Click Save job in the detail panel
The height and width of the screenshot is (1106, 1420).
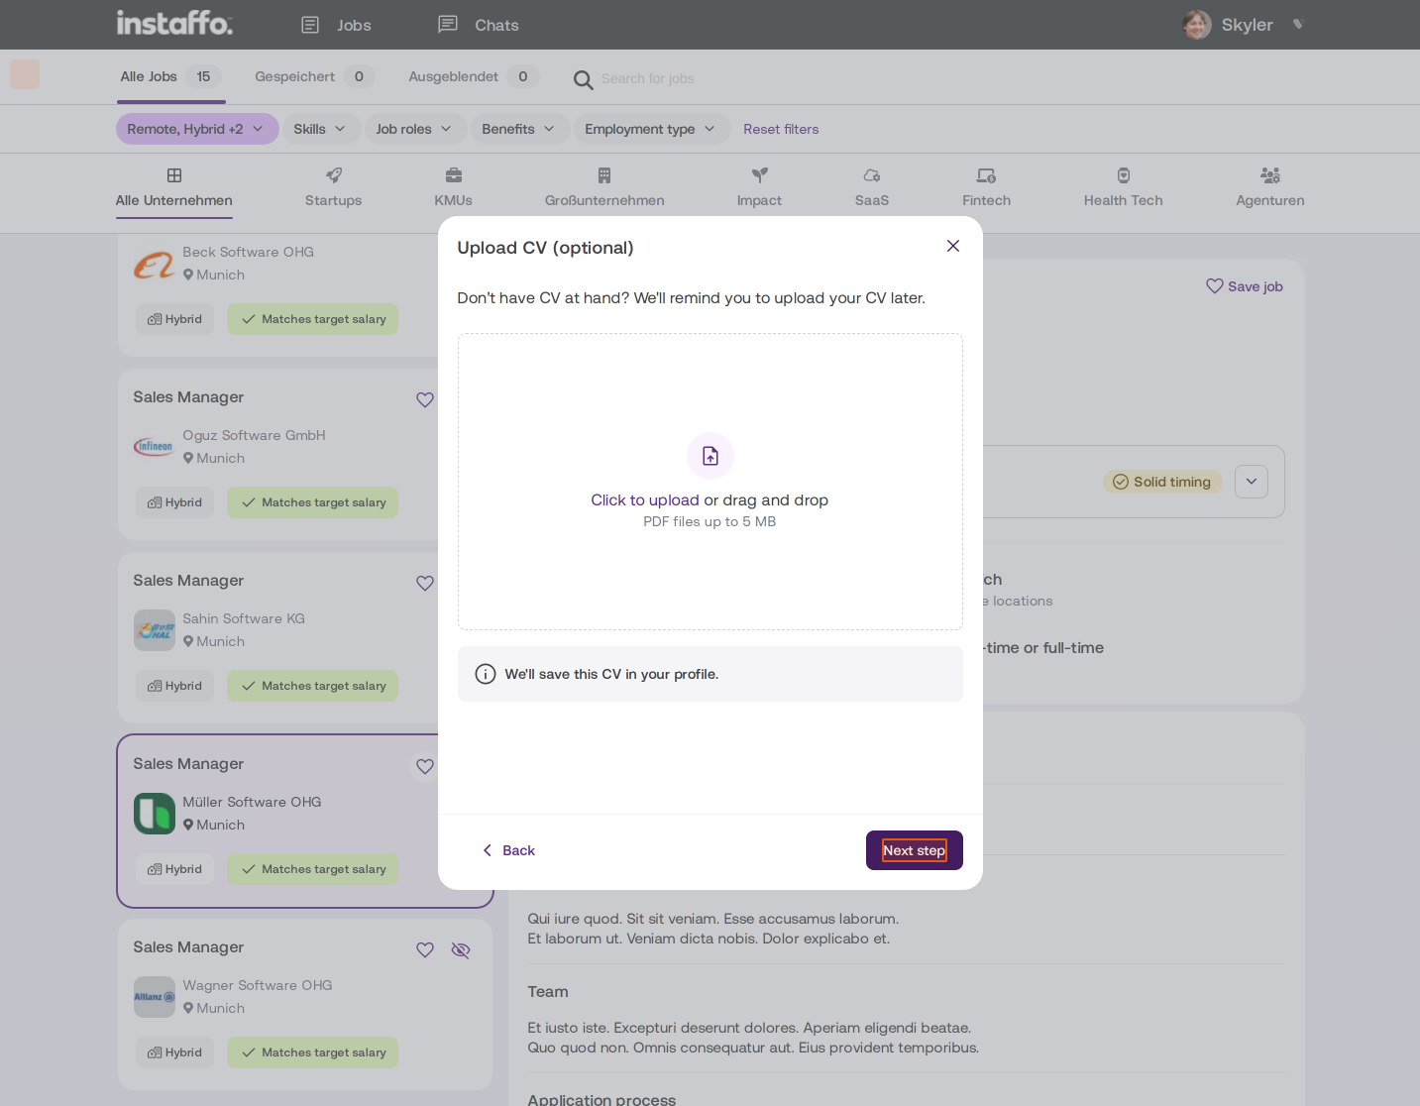tap(1245, 286)
